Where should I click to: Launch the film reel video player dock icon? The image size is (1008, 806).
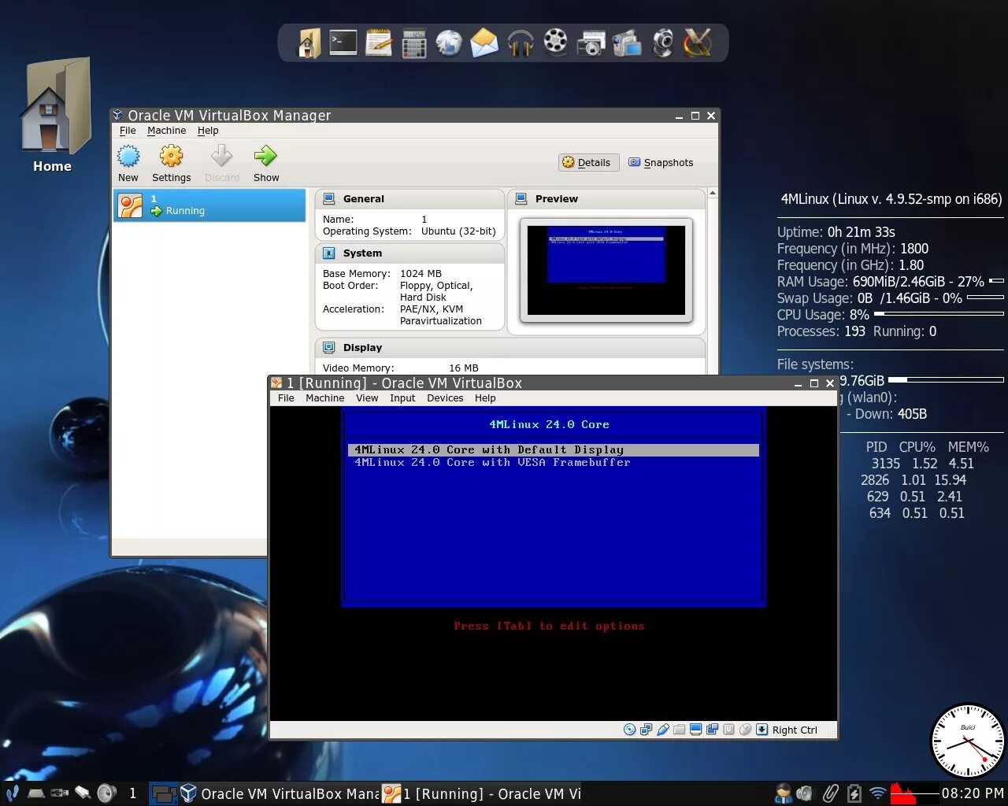[x=556, y=43]
